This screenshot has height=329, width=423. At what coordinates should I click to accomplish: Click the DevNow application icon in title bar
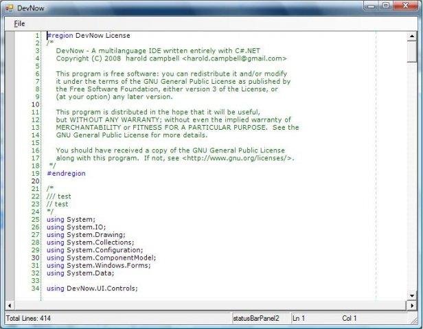pos(9,7)
